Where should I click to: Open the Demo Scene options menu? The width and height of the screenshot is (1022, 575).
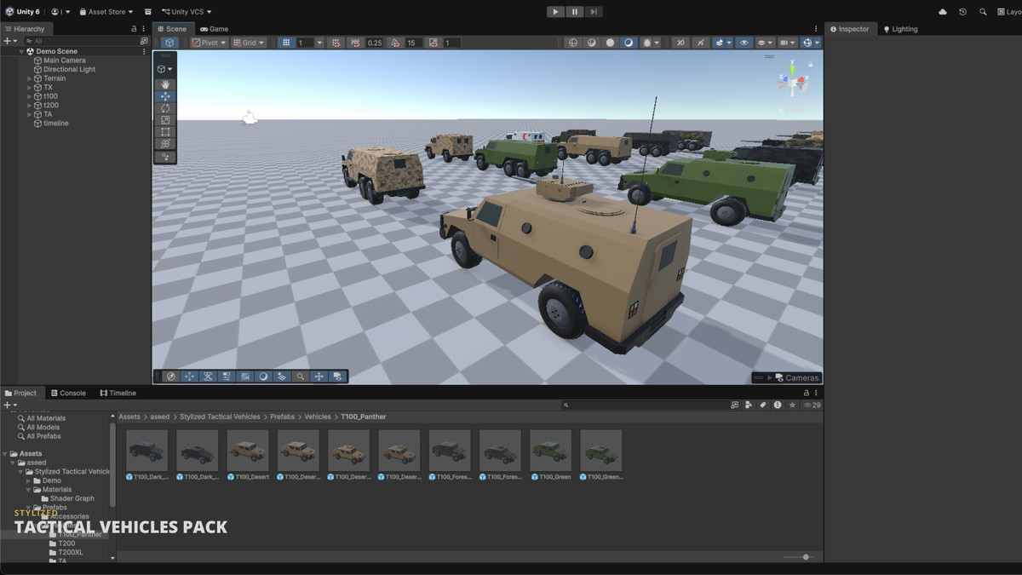143,51
